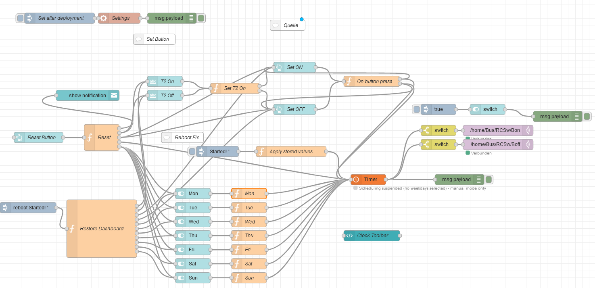Click the hand icon on Set OFF node
The height and width of the screenshot is (288, 595).
coord(279,109)
